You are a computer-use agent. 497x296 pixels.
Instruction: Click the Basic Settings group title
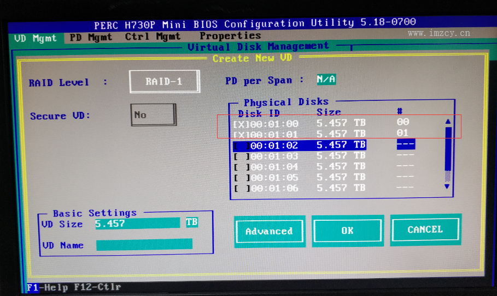[x=95, y=213]
